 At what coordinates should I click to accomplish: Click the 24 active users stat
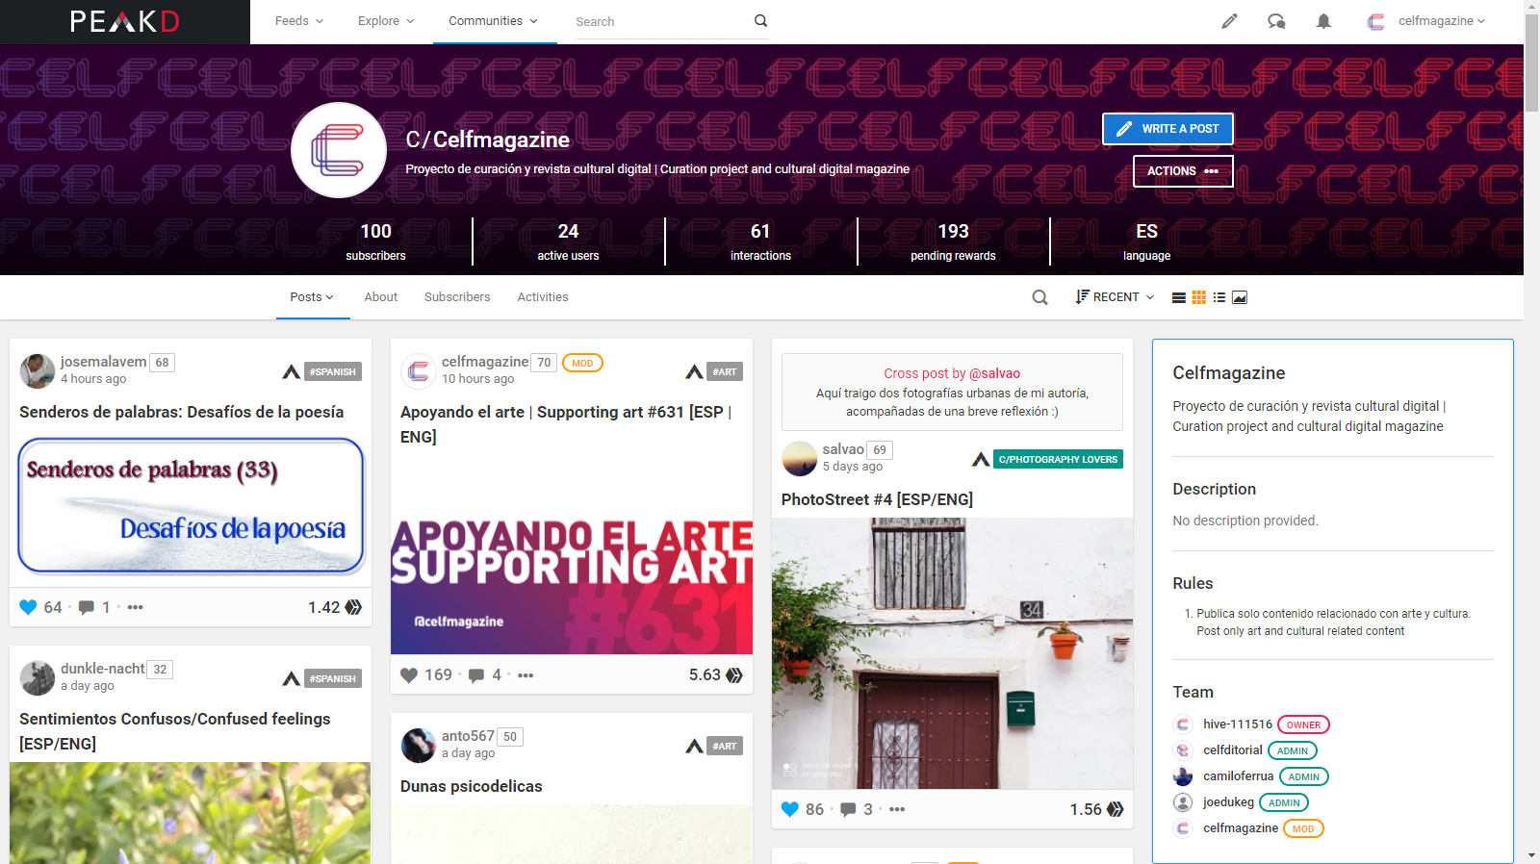click(568, 241)
